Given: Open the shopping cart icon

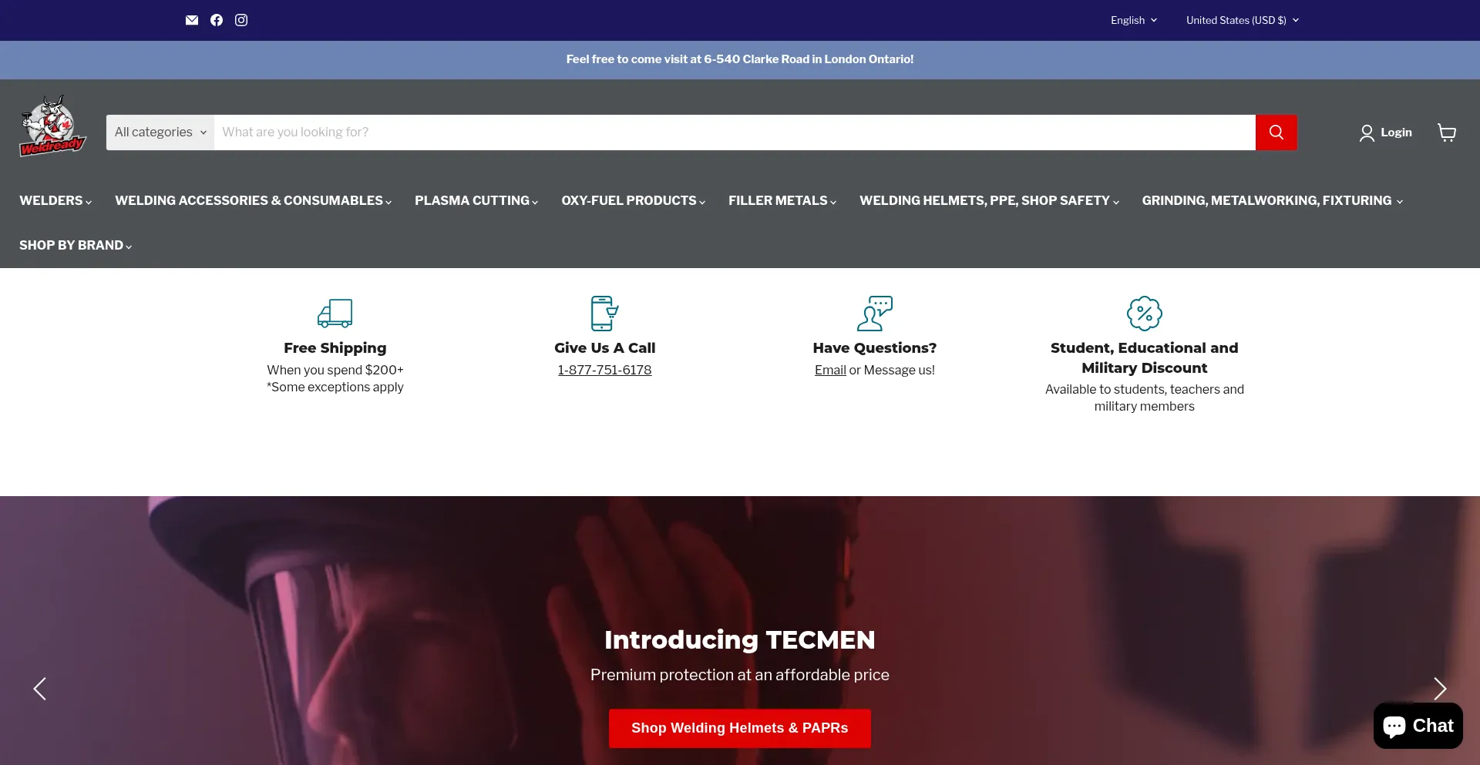Looking at the screenshot, I should [1447, 133].
